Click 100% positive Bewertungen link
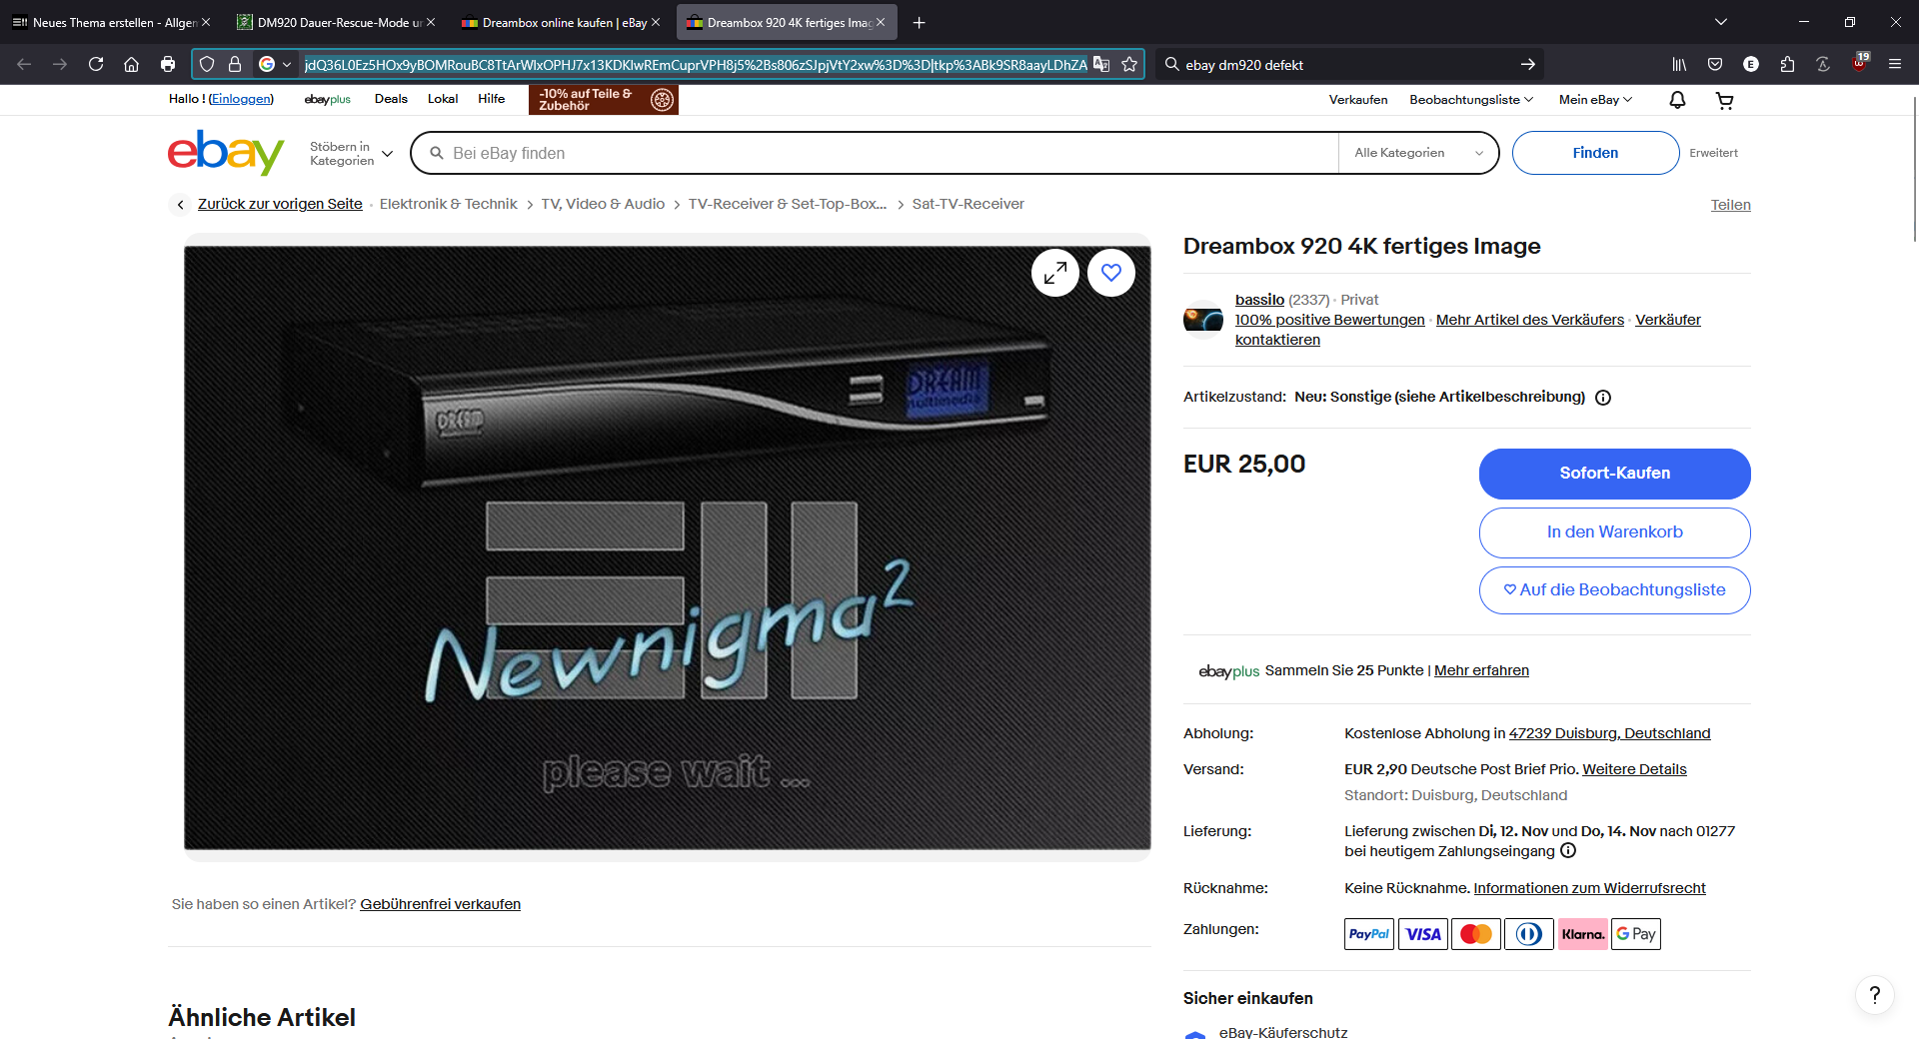Viewport: 1919px width, 1039px height. (1329, 320)
